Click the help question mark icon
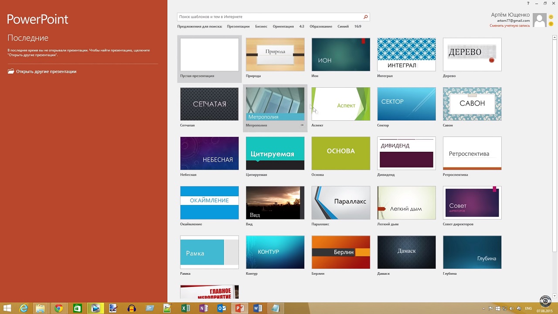Screen dimensions: 558x314 528,3
